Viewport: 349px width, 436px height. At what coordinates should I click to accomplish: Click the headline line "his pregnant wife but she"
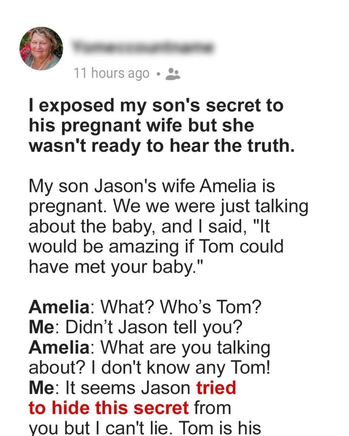click(x=142, y=126)
